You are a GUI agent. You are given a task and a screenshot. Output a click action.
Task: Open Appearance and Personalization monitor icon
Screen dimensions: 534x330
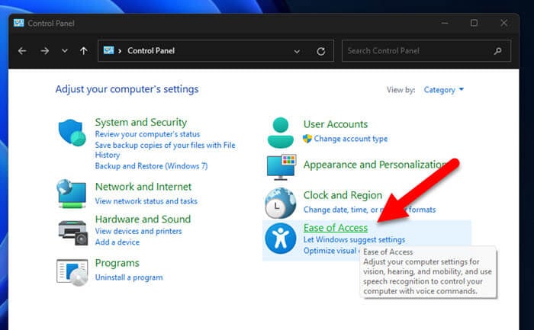coord(281,168)
